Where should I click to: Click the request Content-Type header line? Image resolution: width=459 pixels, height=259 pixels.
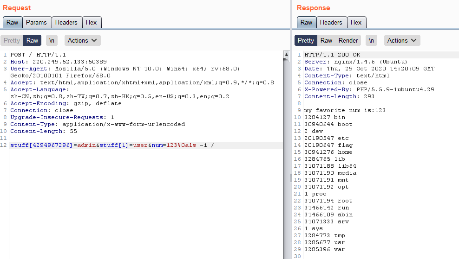[98, 124]
